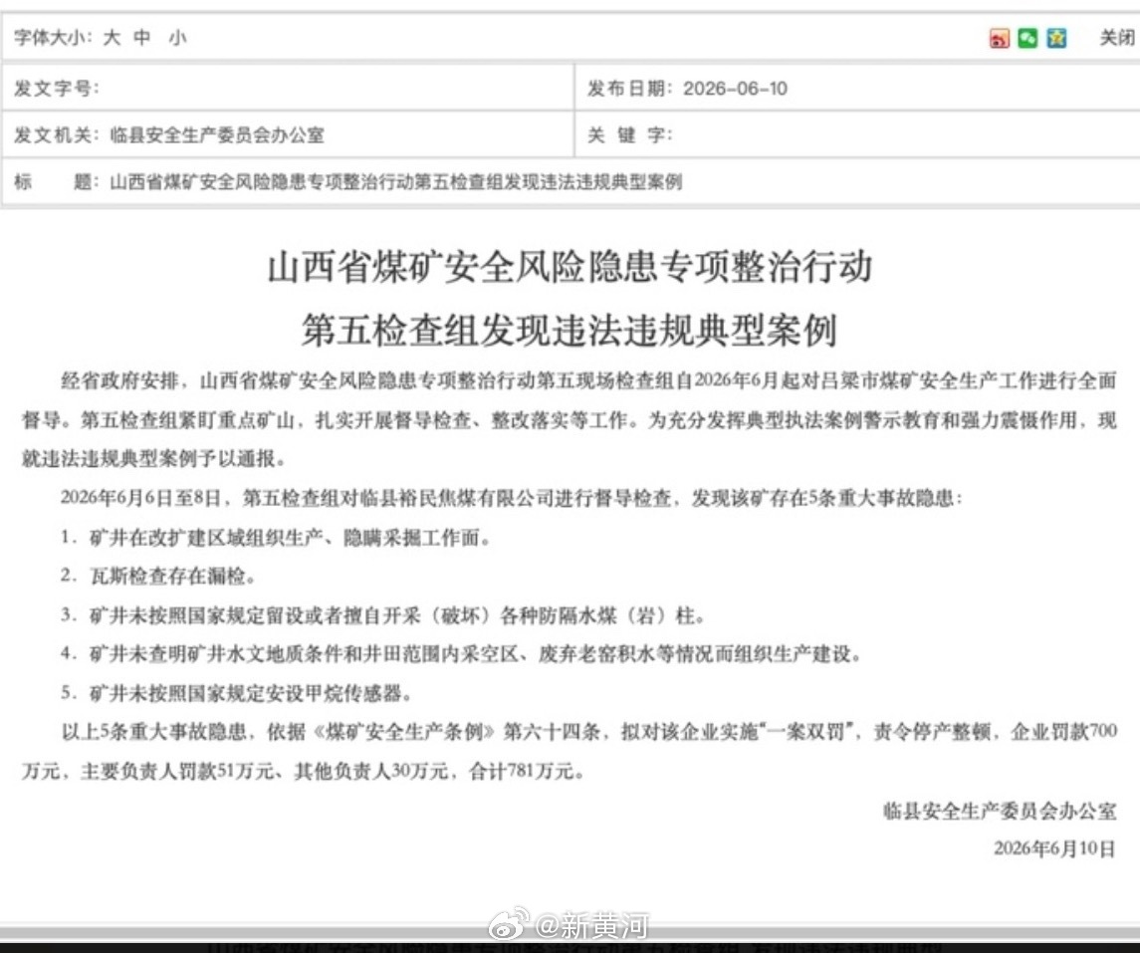The width and height of the screenshot is (1140, 953).
Task: Click the paragraph line starting 2026年6月6日至8日
Action: pyautogui.click(x=511, y=498)
